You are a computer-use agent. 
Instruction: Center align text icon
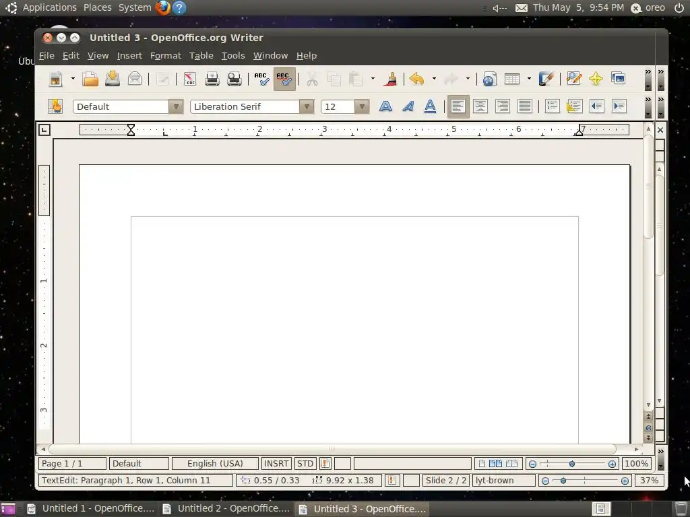tap(480, 106)
